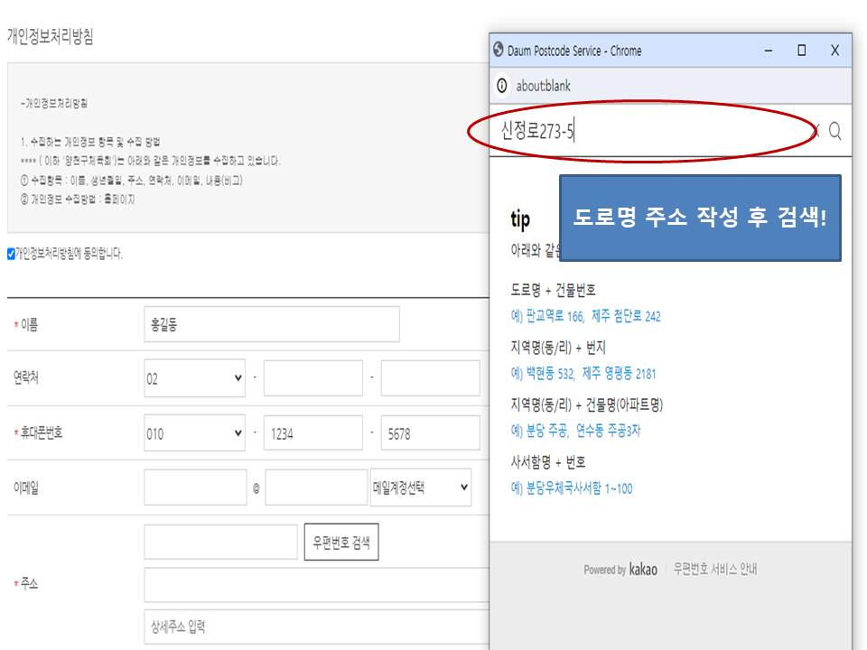The height and width of the screenshot is (650, 867).
Task: Click the example link 판교역로 166
Action: click(x=555, y=316)
